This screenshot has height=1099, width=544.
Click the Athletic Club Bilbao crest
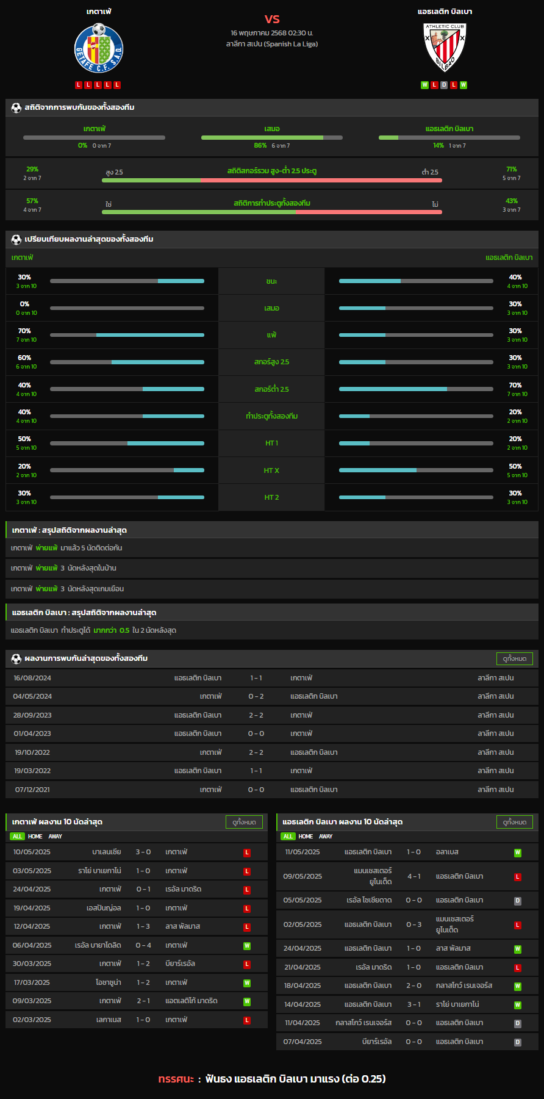[445, 48]
